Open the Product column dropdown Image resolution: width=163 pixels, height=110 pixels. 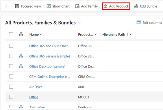tap(96, 34)
